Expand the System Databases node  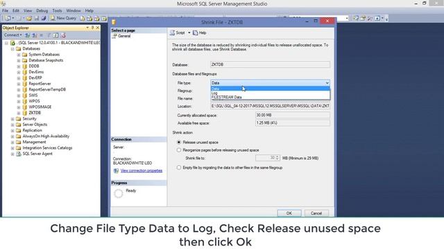coord(19,55)
